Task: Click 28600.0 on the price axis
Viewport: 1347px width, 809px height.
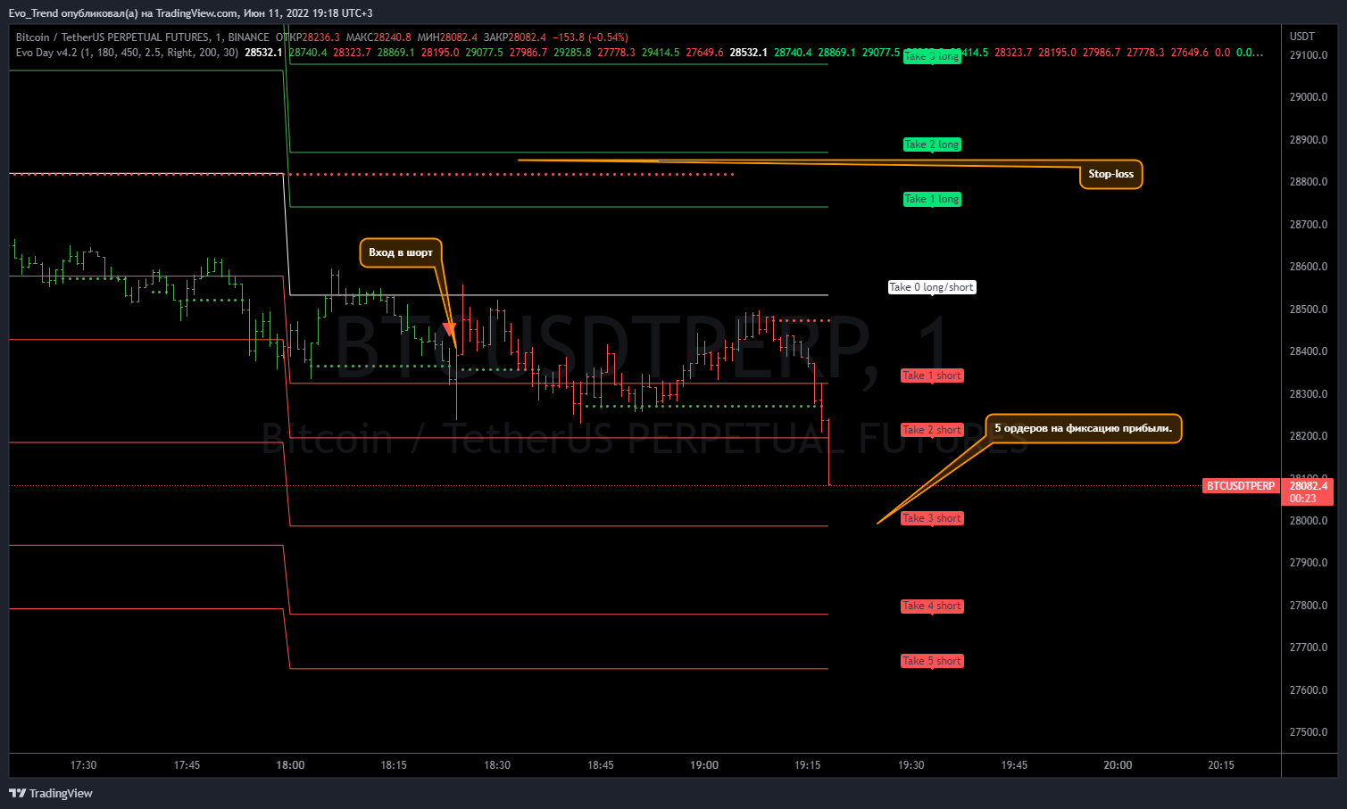Action: (x=1309, y=267)
